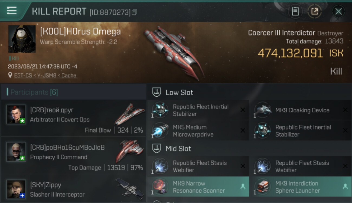Tap the MK9 Narrow Resonance Scanner icon
Screen dimensions: 352x203
point(160,187)
